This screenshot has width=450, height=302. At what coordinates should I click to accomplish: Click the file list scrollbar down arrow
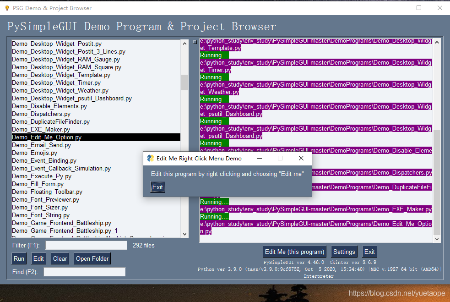tap(184, 234)
